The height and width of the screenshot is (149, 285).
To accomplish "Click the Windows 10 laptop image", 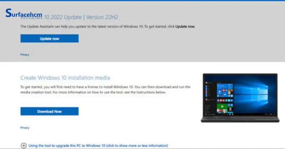I will (x=239, y=98).
